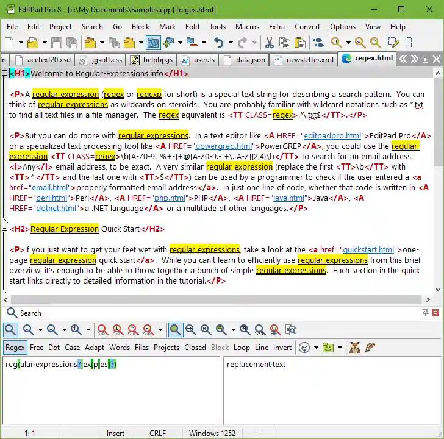The image size is (444, 439).
Task: Click the search magnifier icon in main toolbar
Action: [337, 43]
